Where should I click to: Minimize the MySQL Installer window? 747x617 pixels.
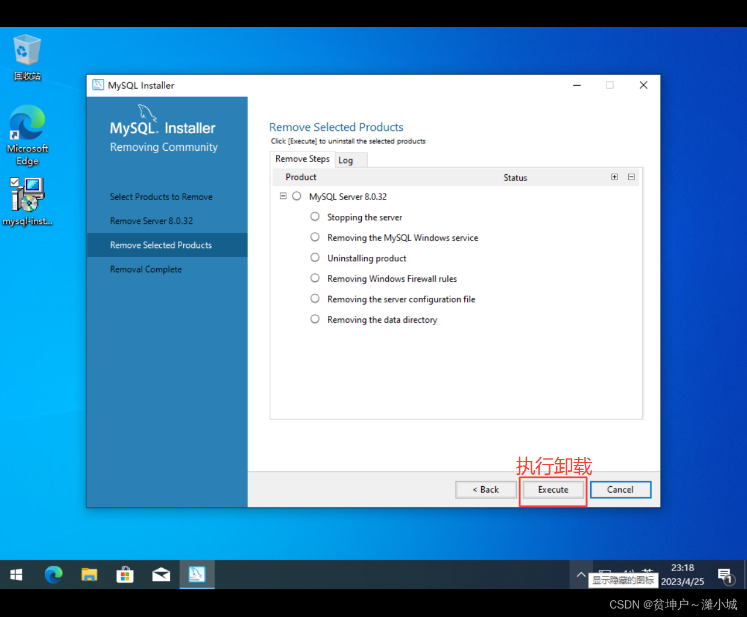tap(577, 85)
